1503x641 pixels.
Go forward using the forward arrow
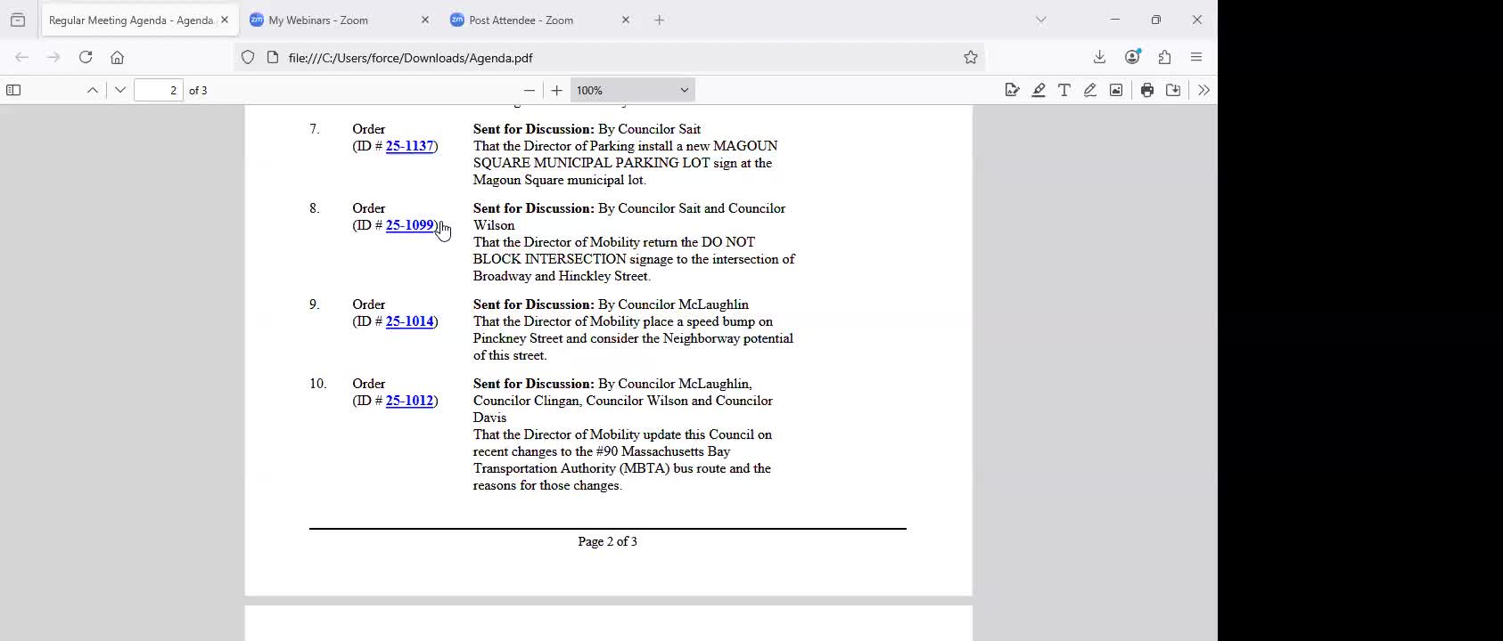(53, 57)
